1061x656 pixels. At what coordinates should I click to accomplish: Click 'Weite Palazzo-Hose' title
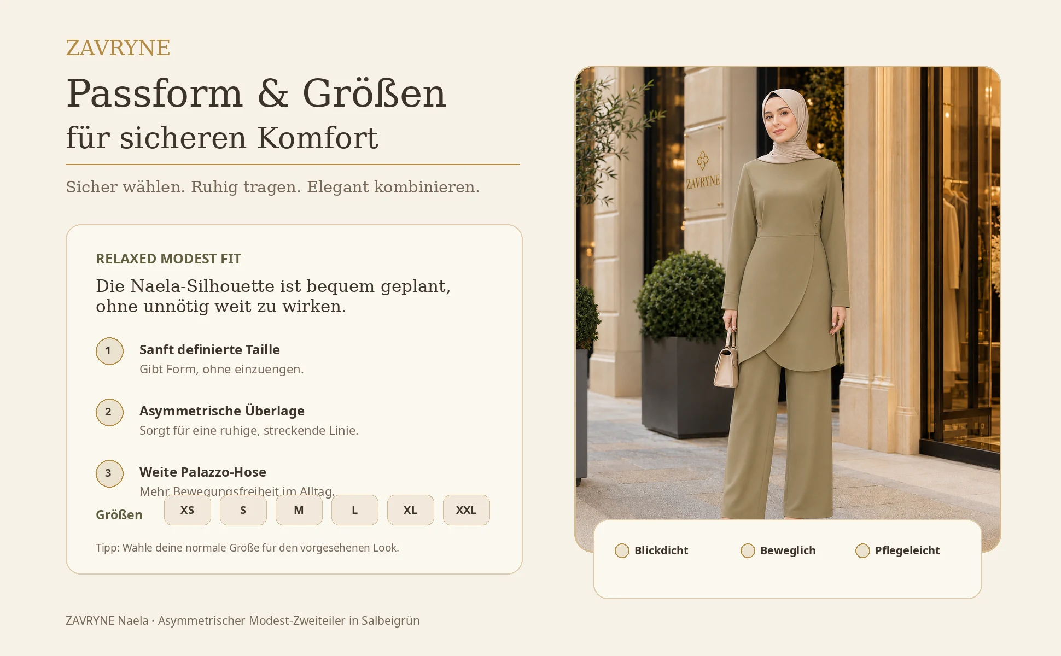coord(203,472)
